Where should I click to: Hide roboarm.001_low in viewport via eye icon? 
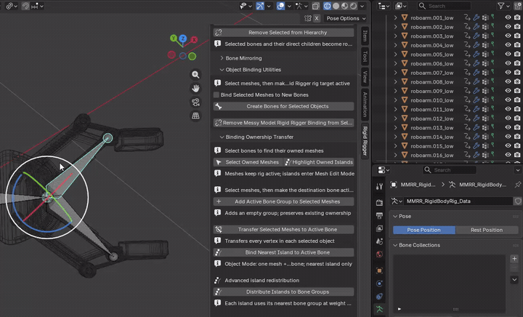tap(508, 17)
